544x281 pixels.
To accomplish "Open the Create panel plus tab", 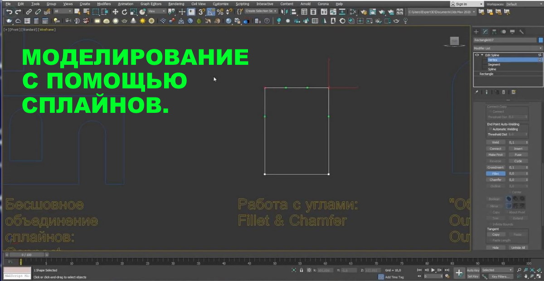I will click(476, 32).
